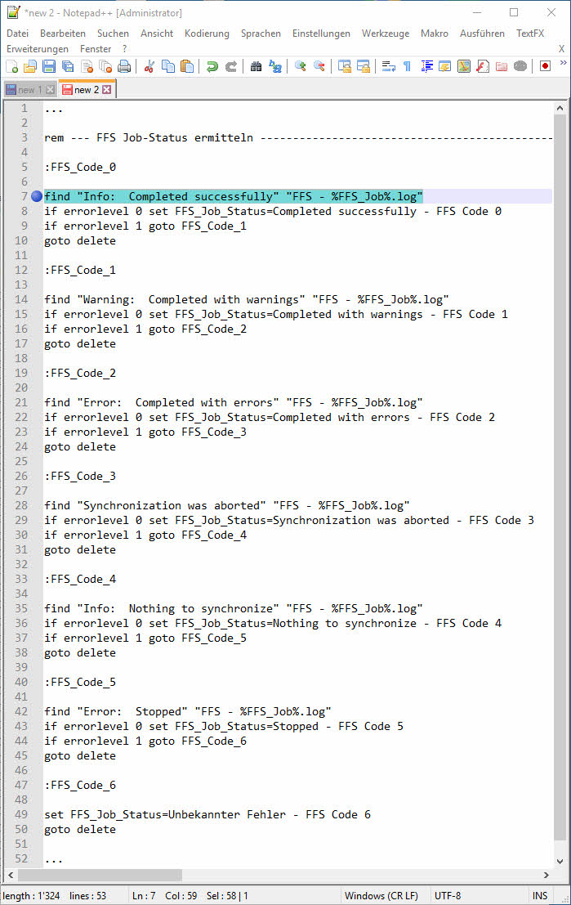The height and width of the screenshot is (905, 571).
Task: Click vertical scrollbar down arrow
Action: 560,861
